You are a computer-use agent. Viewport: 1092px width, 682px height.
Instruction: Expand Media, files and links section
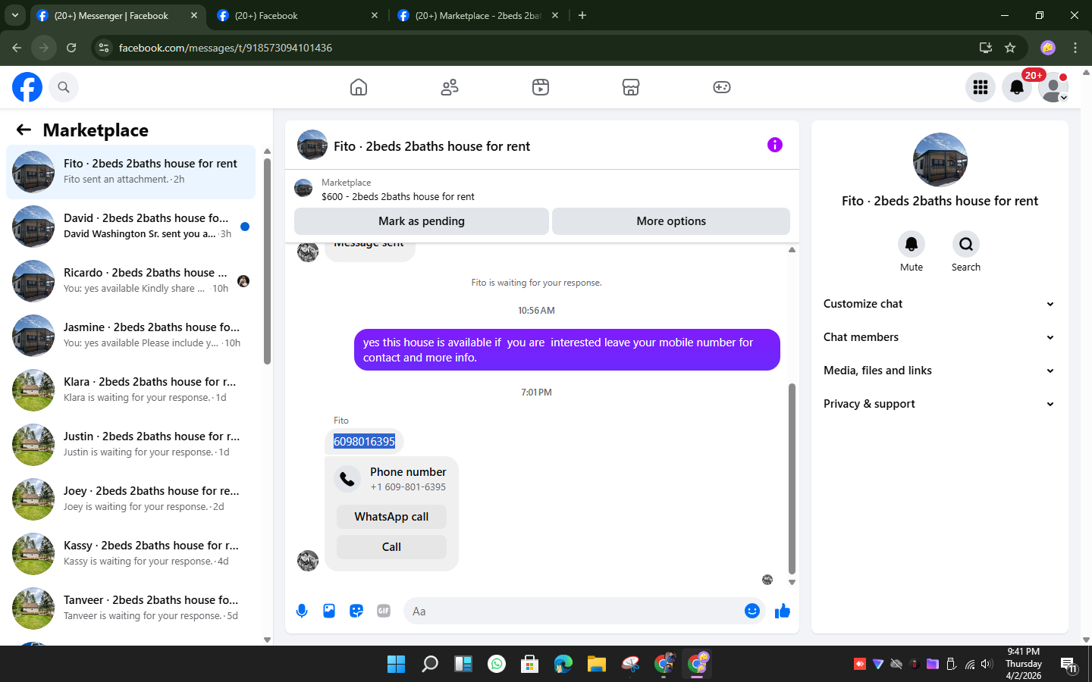[x=939, y=371]
